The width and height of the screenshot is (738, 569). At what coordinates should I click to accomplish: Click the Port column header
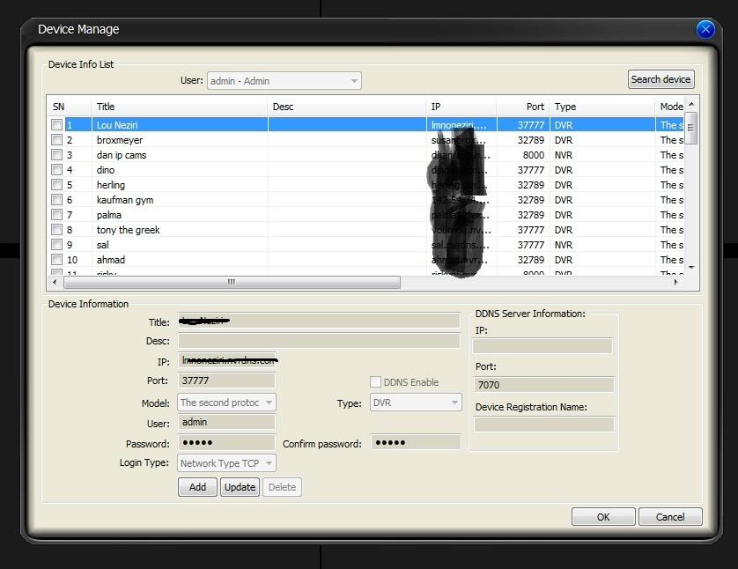click(x=522, y=107)
